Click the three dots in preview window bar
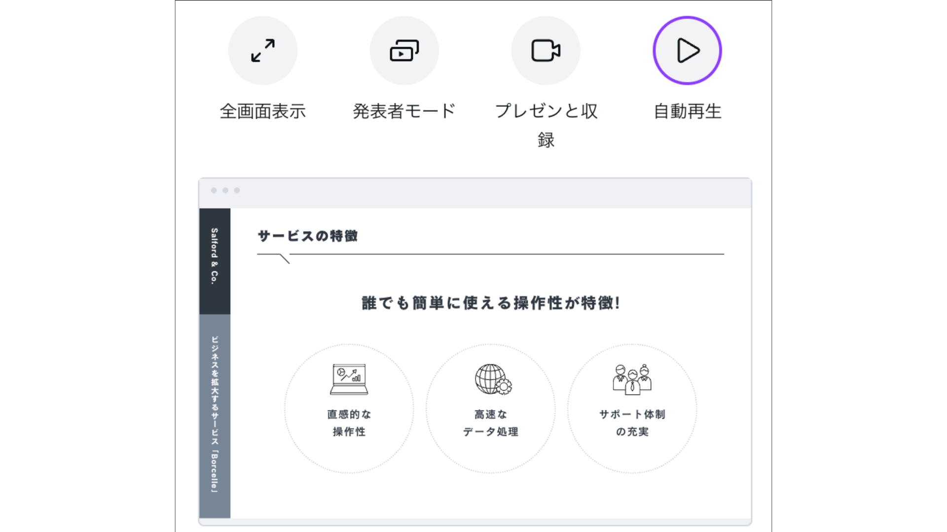The image size is (947, 532). (225, 190)
